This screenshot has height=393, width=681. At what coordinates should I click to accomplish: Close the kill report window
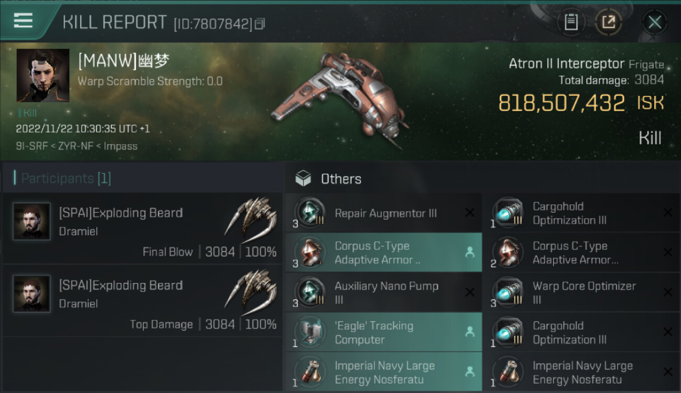coord(654,23)
